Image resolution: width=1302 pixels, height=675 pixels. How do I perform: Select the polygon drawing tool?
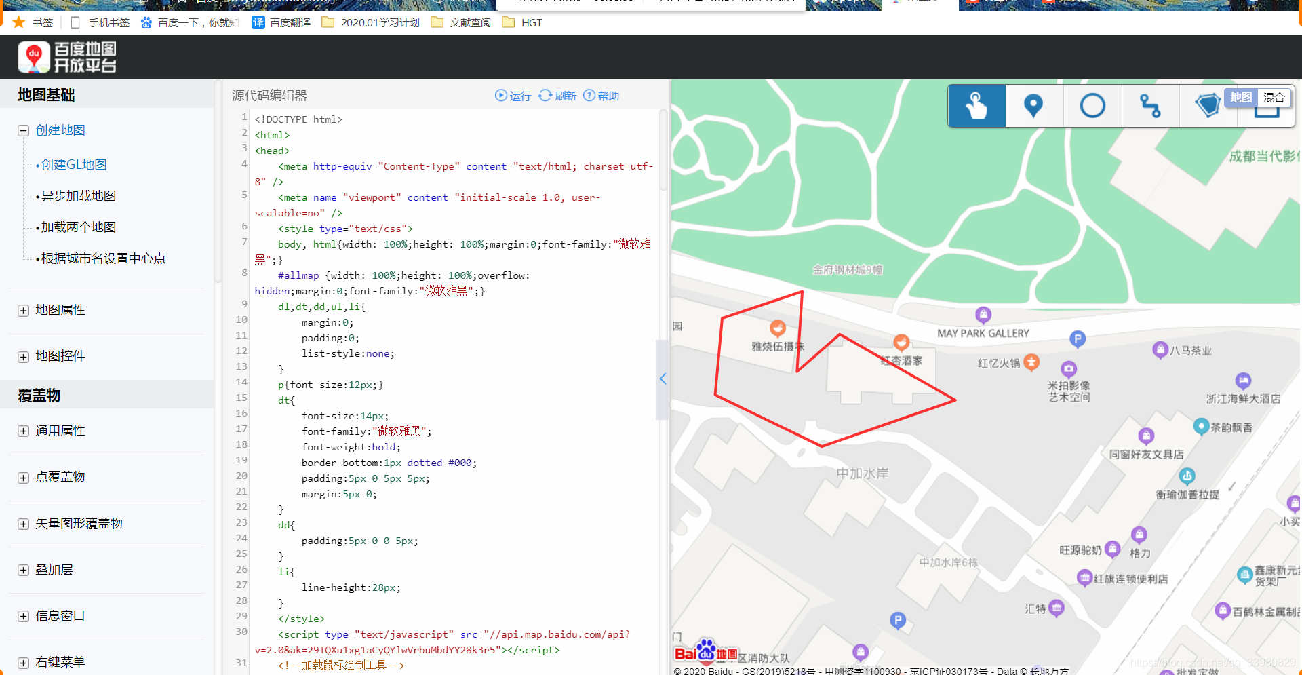click(1207, 106)
